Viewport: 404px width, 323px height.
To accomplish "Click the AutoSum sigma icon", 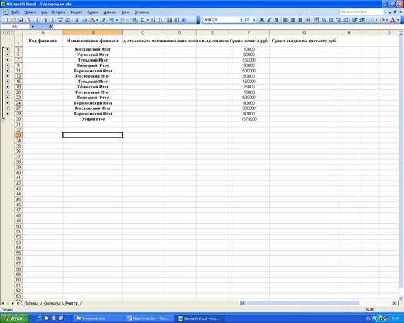I will tap(142, 20).
